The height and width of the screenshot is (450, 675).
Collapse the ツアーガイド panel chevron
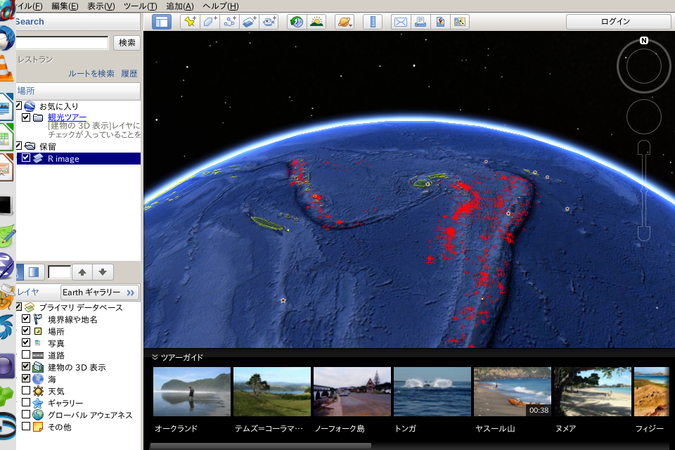pyautogui.click(x=155, y=357)
